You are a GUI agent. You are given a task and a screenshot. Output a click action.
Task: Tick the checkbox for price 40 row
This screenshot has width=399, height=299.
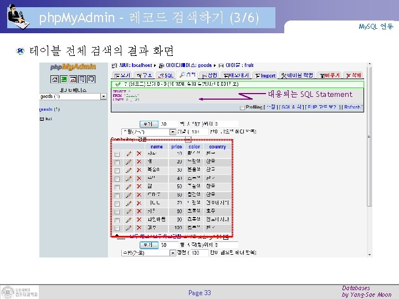point(117,179)
